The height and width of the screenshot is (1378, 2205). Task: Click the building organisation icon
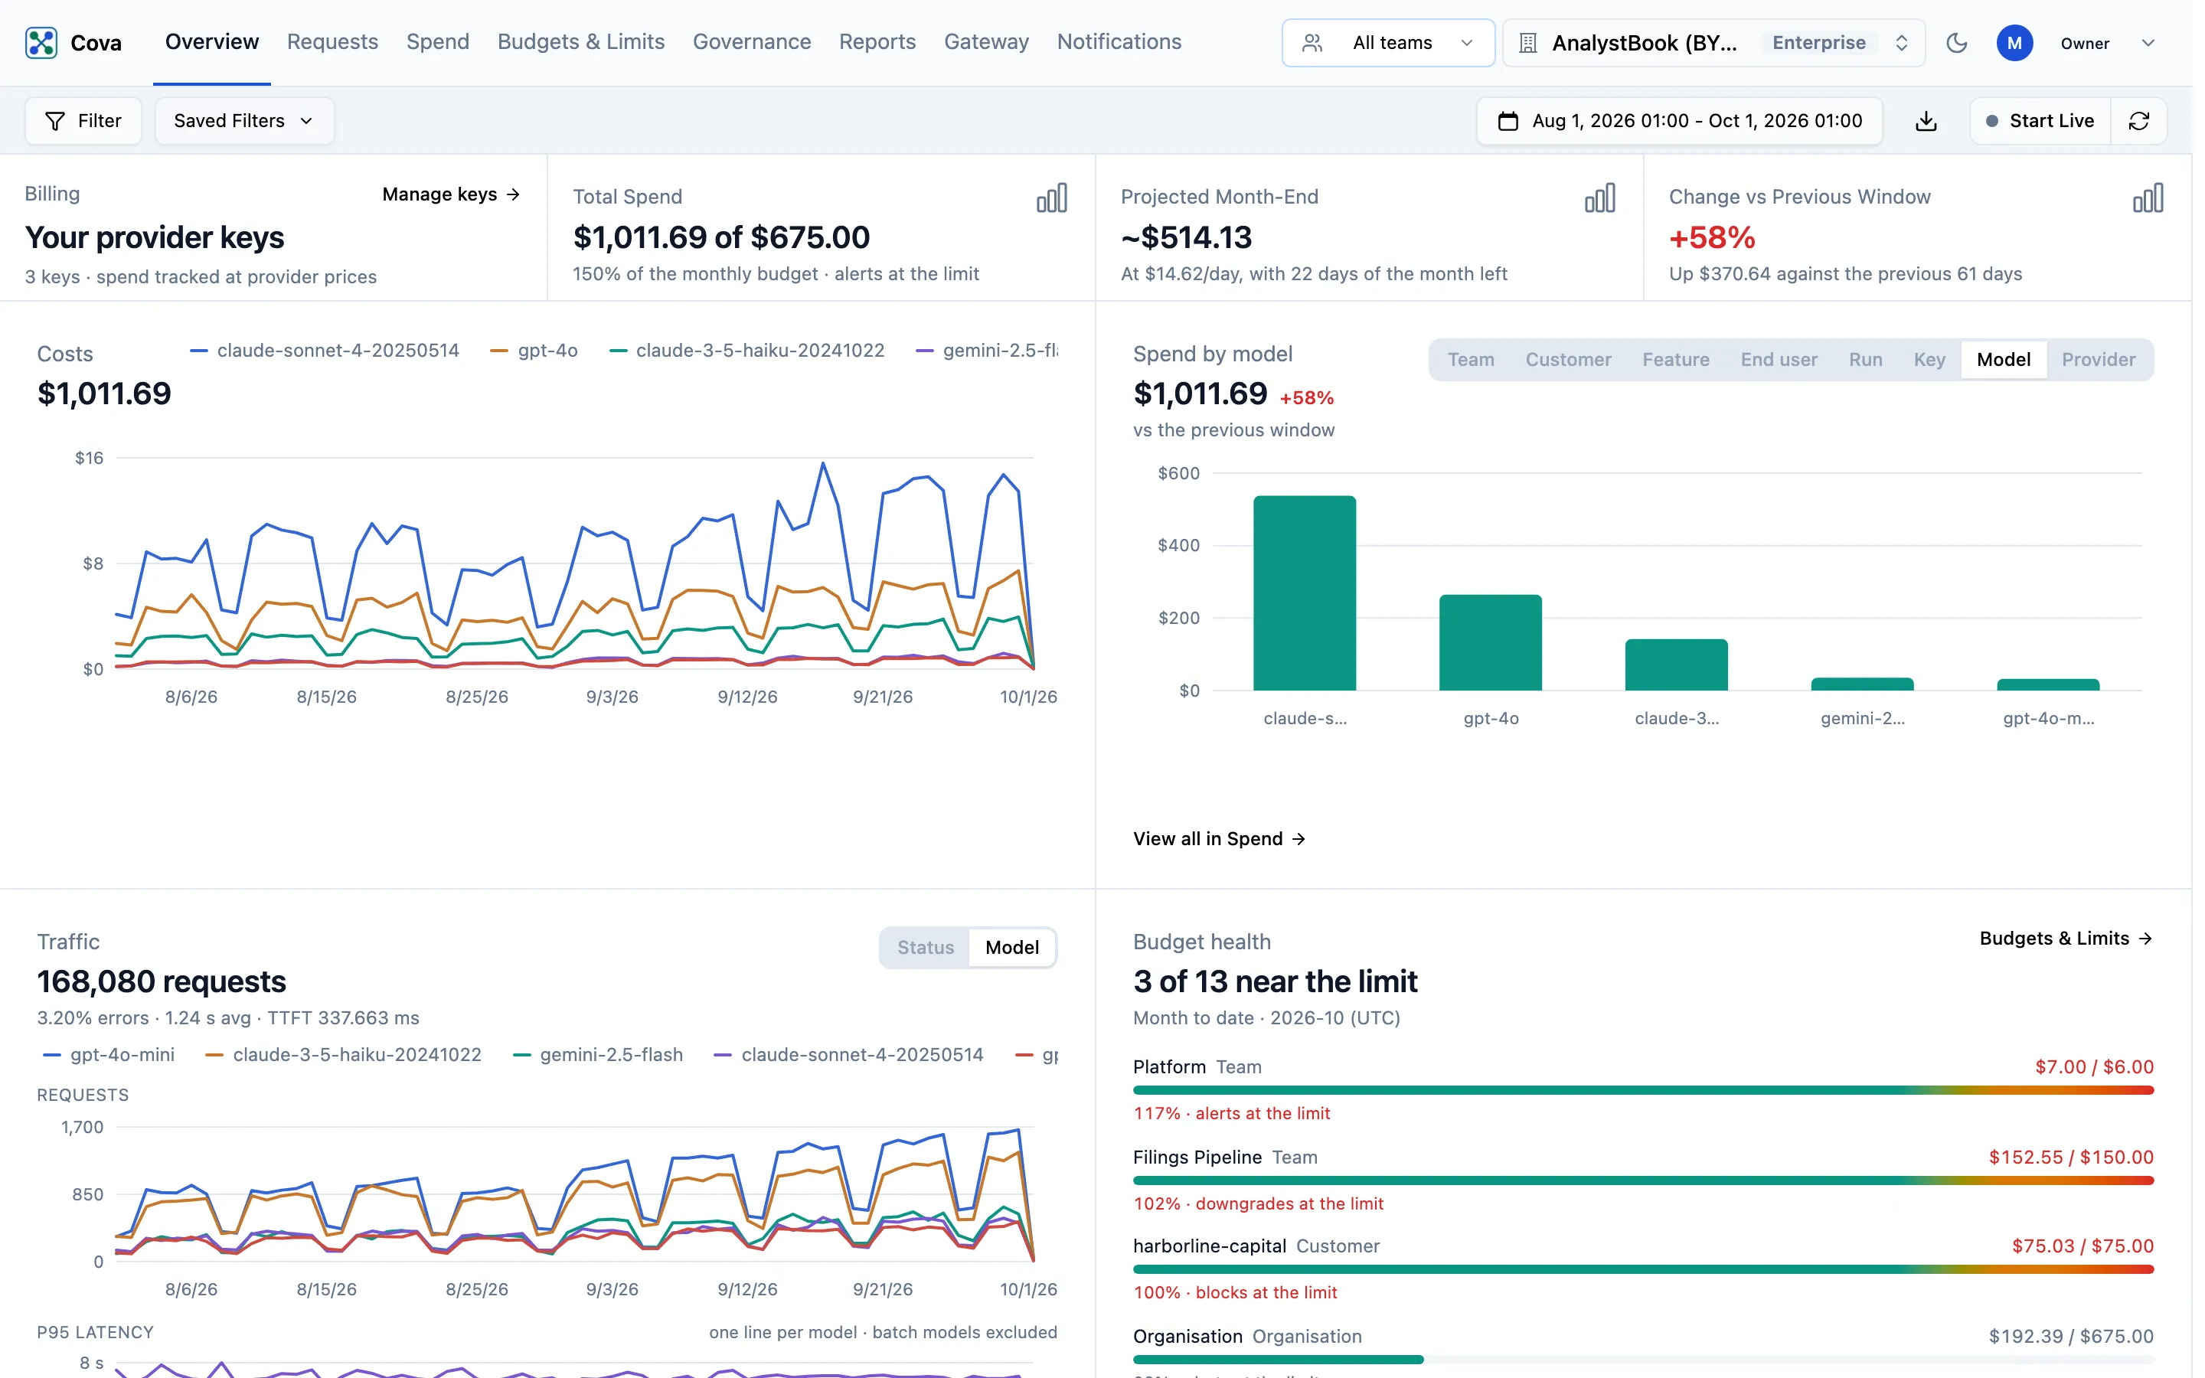(1528, 43)
